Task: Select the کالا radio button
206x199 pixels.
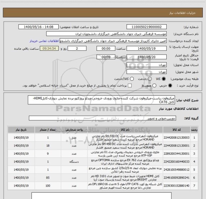Action: [164, 79]
